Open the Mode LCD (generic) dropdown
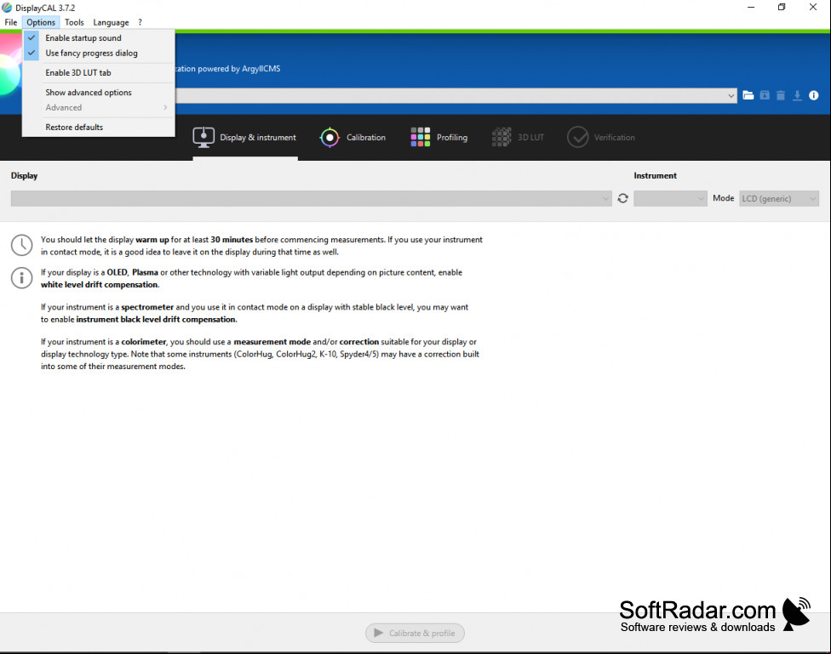831x654 pixels. point(779,199)
